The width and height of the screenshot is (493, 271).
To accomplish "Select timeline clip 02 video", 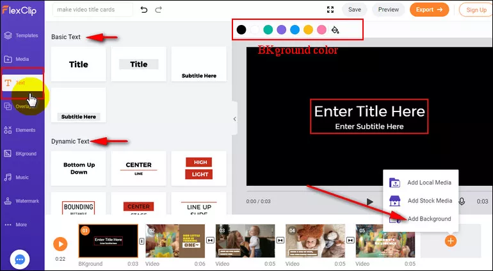I will click(x=175, y=241).
